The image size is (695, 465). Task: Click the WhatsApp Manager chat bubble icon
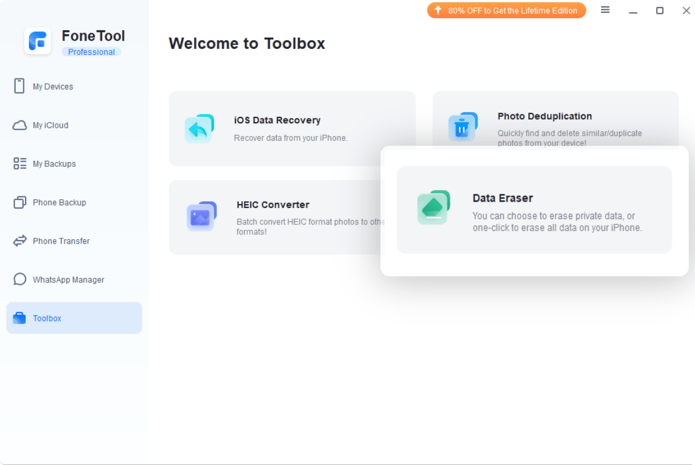click(x=20, y=280)
